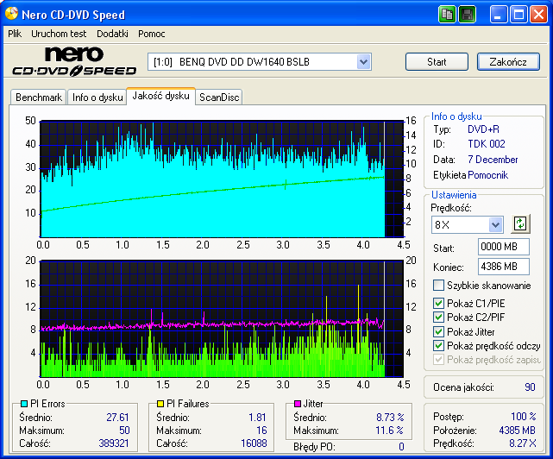553x459 pixels.
Task: Click the Koniec field showing 4386 MB
Action: pyautogui.click(x=504, y=267)
